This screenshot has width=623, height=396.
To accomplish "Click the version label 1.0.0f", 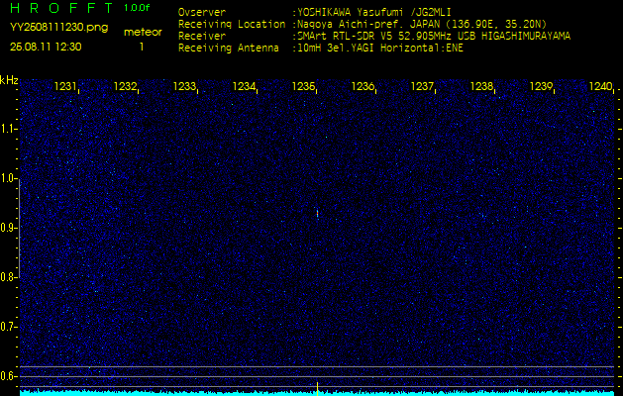I will pos(137,8).
